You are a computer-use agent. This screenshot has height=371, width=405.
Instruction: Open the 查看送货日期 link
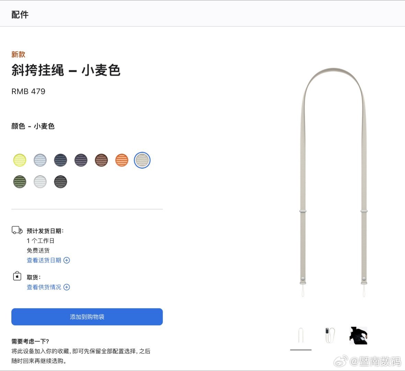[44, 260]
